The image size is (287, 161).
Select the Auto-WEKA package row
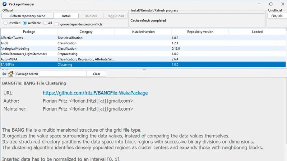pyautogui.click(x=143, y=59)
